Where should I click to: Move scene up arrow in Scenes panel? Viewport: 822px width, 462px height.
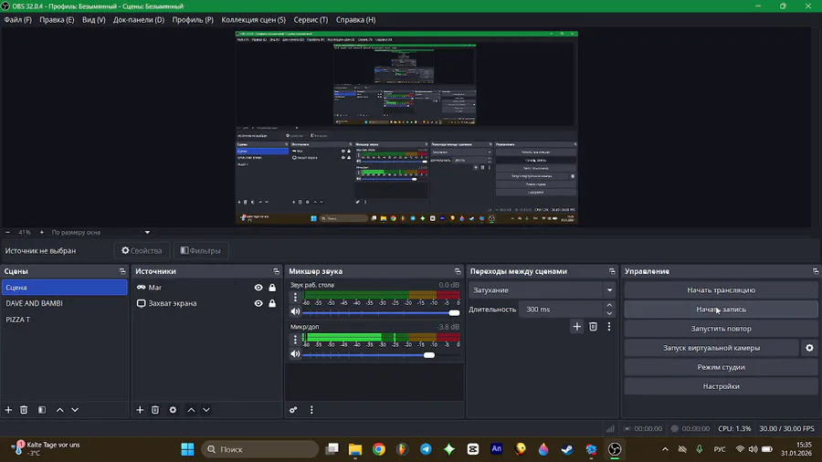[x=59, y=410]
